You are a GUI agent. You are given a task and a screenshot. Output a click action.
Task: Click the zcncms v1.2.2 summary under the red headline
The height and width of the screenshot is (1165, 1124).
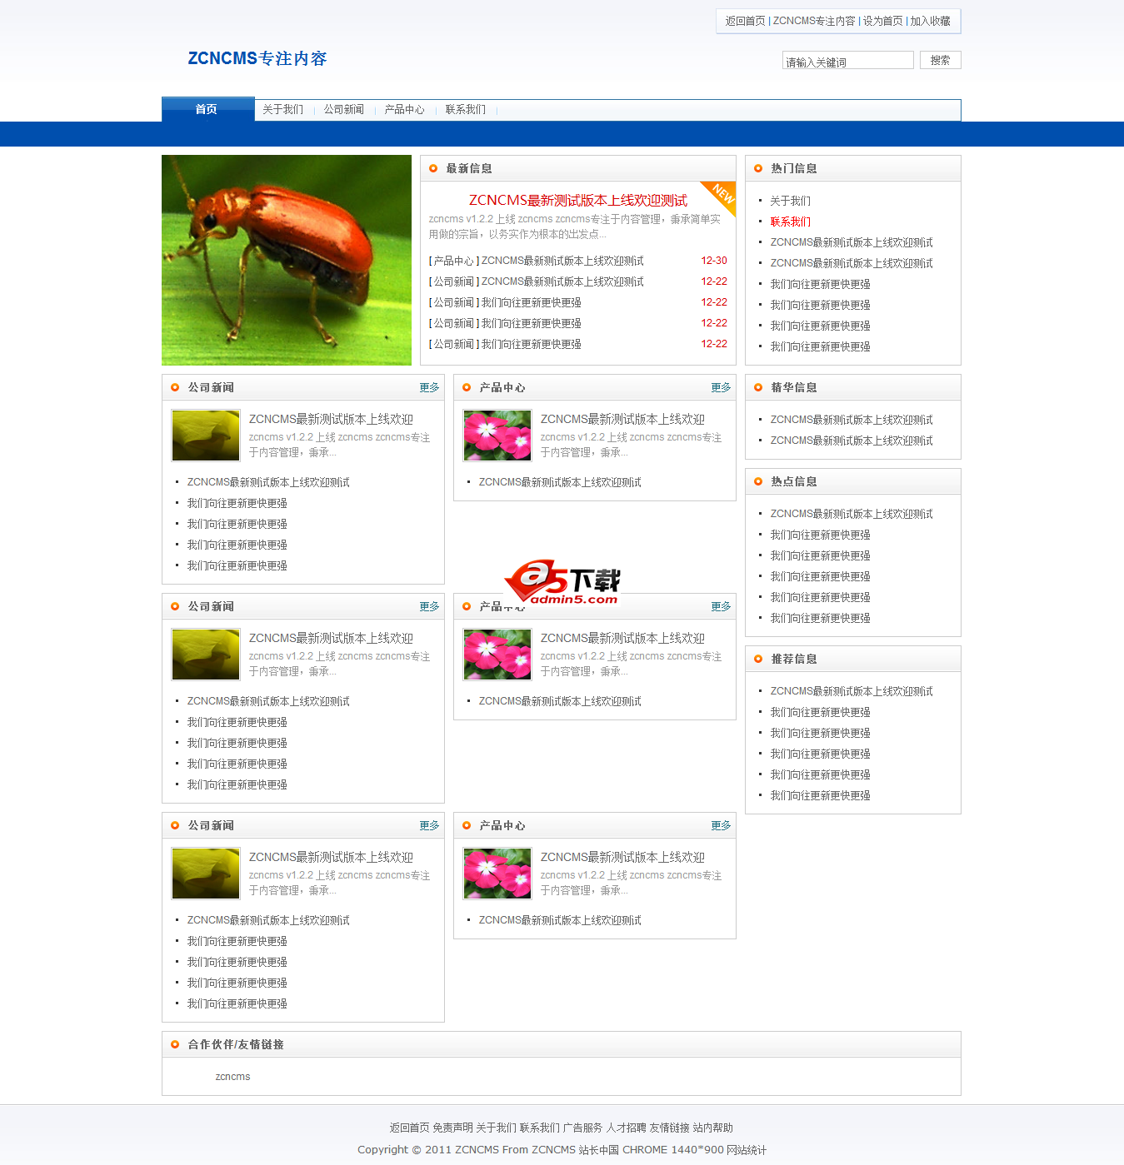coord(575,227)
